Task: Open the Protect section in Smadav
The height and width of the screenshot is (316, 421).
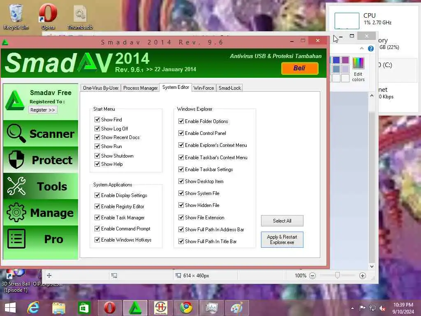Action: tap(41, 160)
